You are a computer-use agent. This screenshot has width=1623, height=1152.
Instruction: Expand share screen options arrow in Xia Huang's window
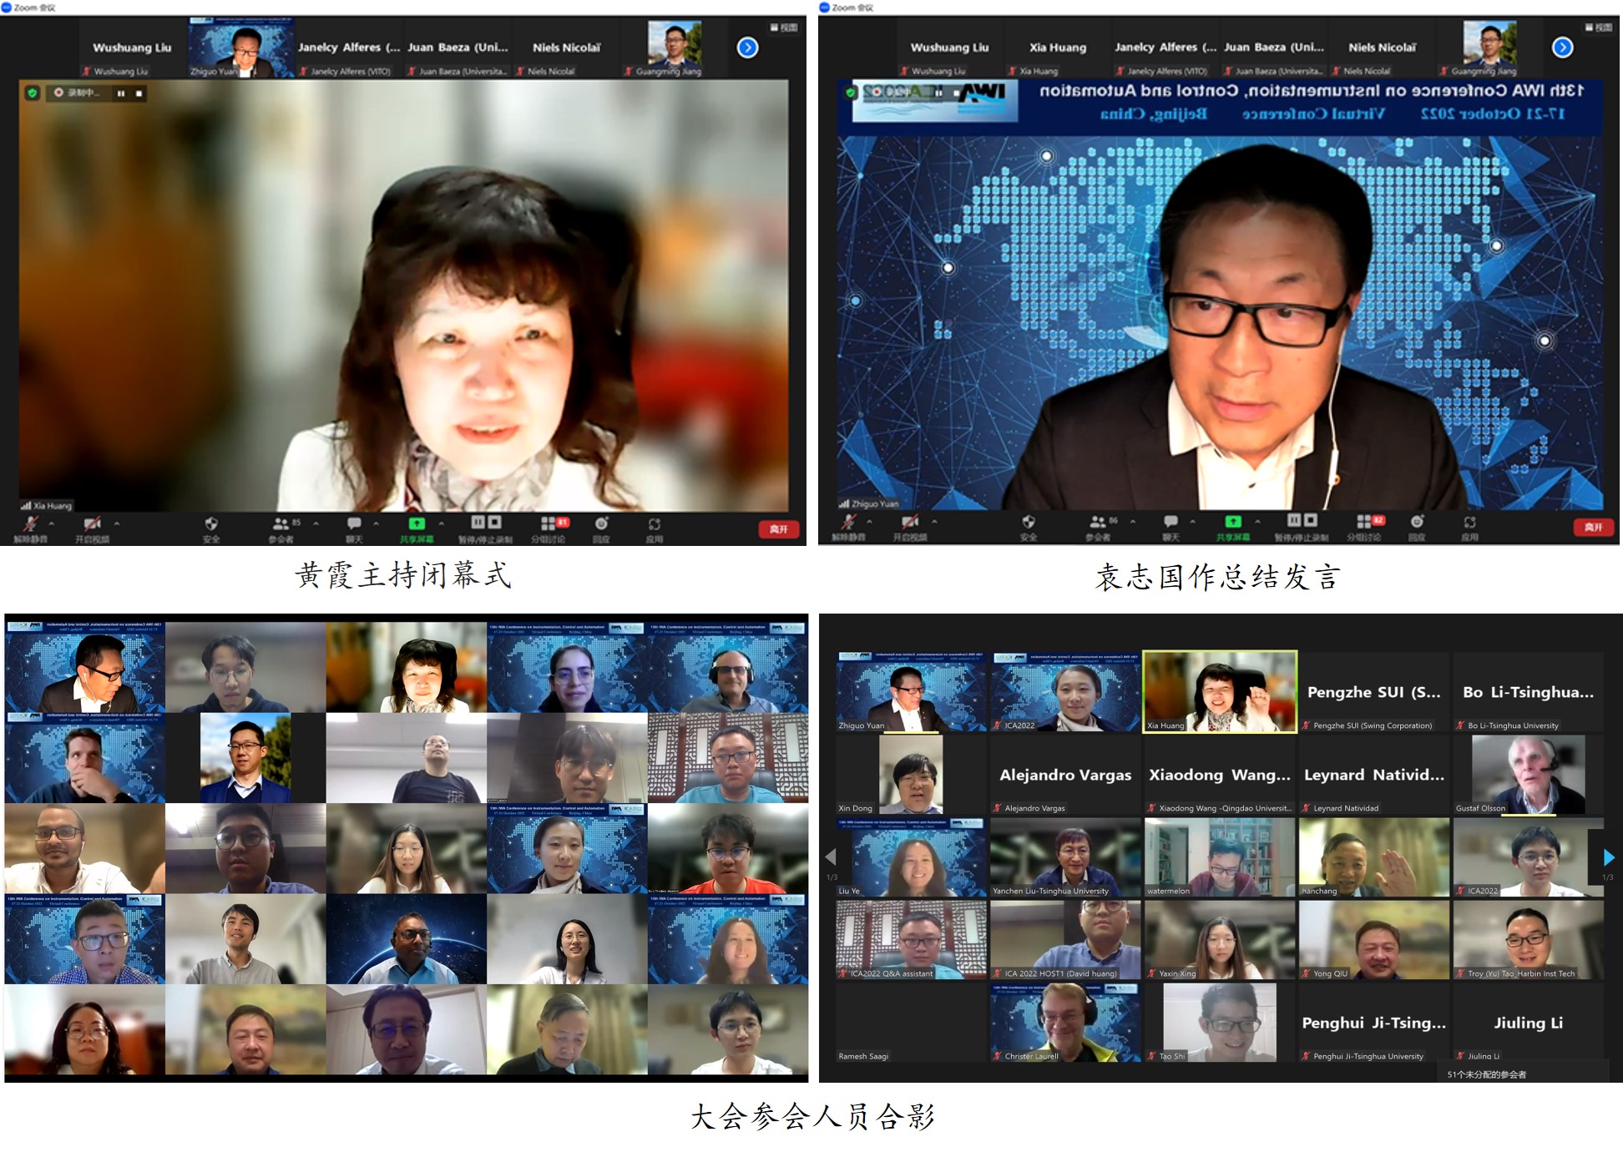(441, 523)
